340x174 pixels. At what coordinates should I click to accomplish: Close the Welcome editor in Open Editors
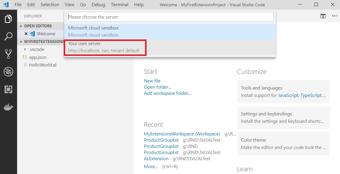pos(26,34)
